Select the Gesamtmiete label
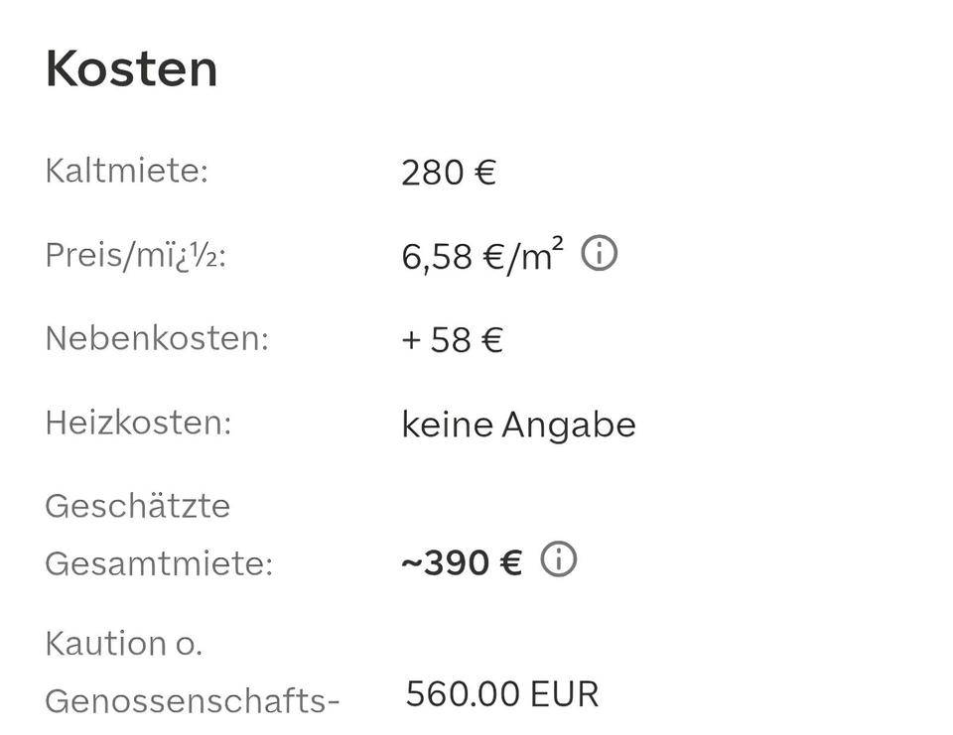Screen dimensions: 953x735 tap(159, 563)
